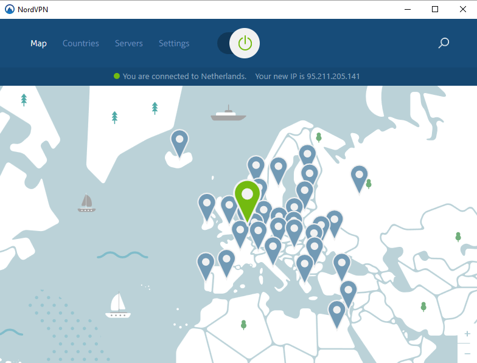
Task: Maximize the NordVPN window
Action: tap(435, 10)
